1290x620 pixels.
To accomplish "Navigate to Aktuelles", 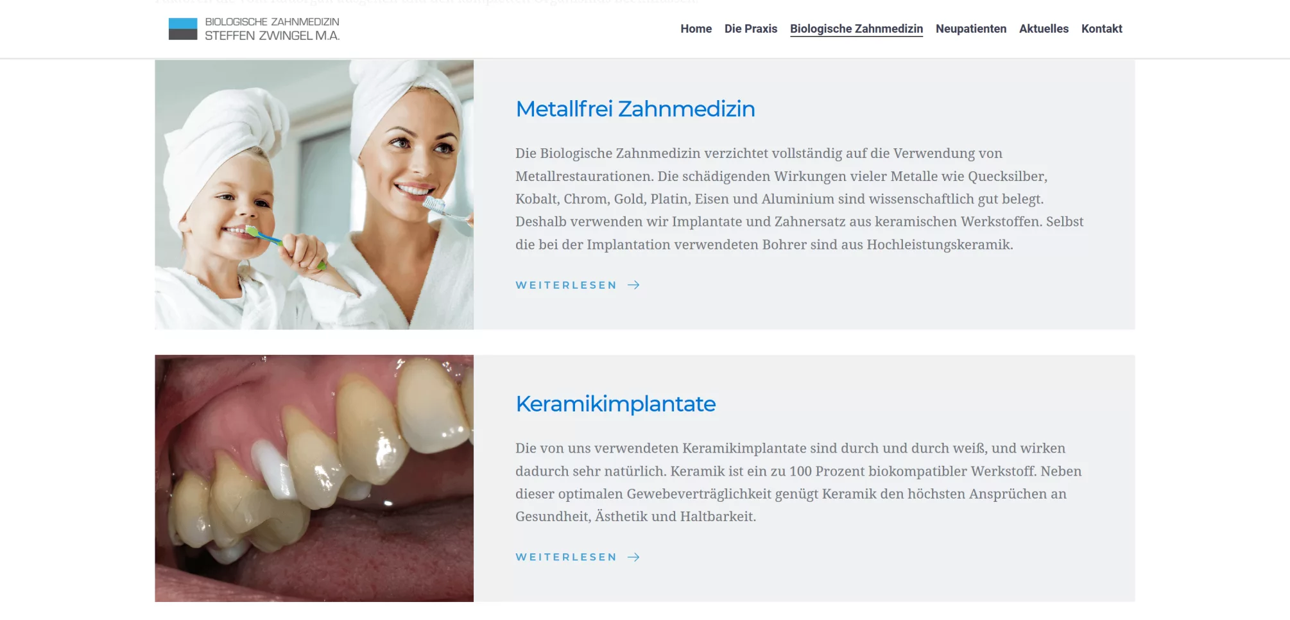I will point(1044,29).
